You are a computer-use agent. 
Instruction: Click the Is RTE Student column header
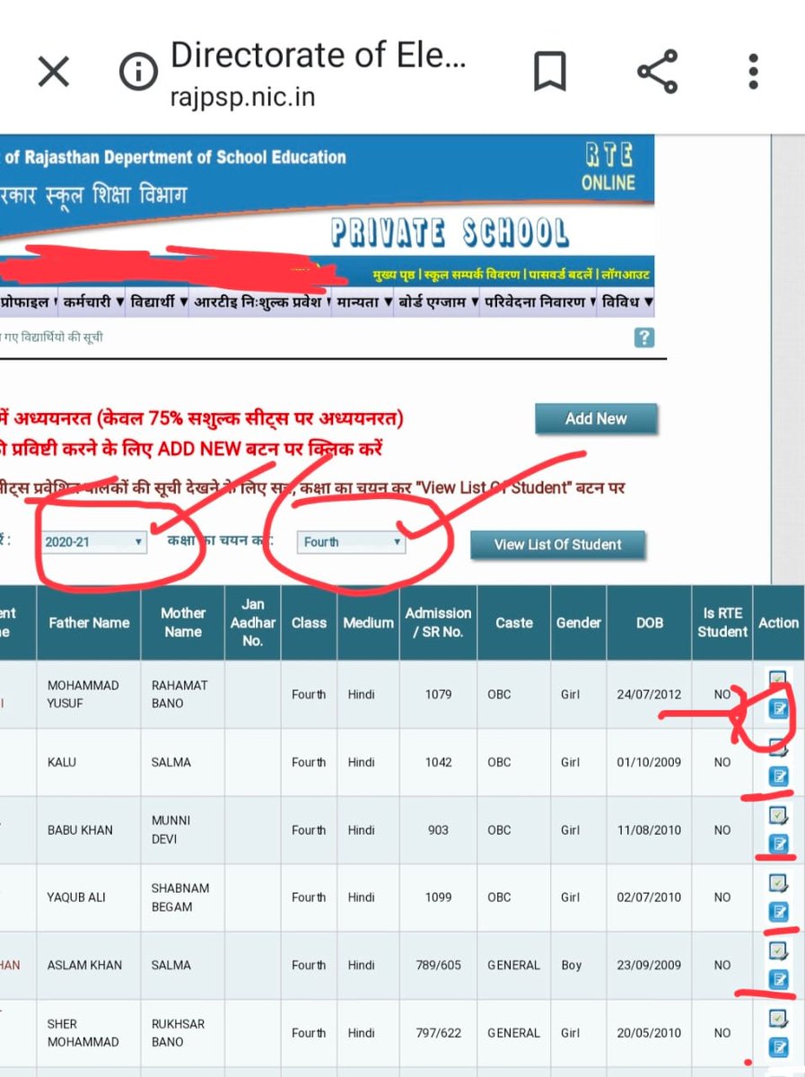click(722, 623)
